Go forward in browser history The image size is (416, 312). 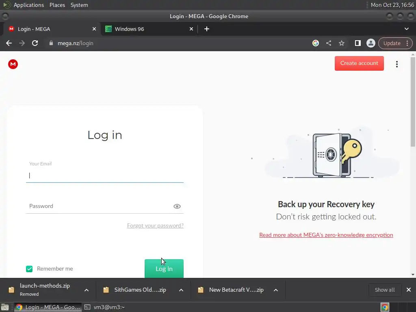(22, 43)
